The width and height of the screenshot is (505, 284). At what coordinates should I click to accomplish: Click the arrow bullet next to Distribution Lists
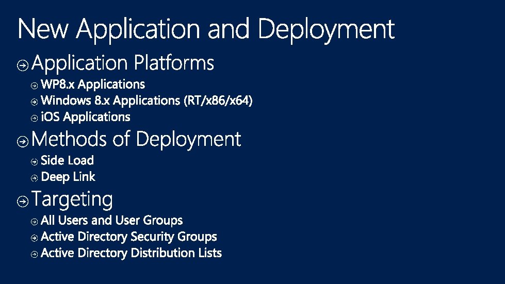point(34,254)
